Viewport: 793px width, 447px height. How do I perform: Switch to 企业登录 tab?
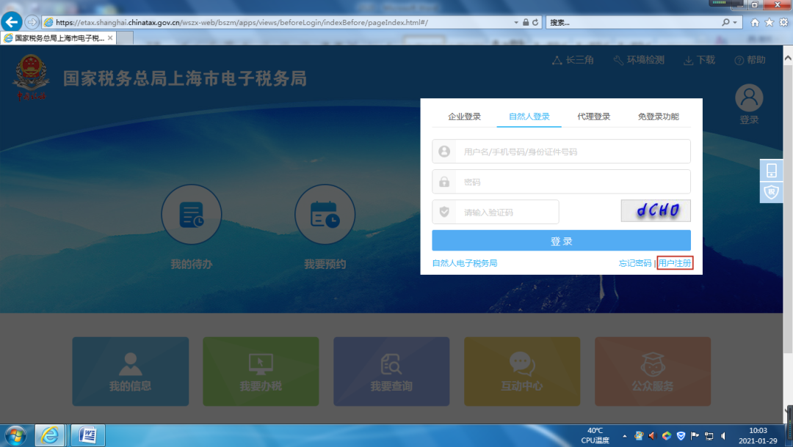tap(464, 117)
